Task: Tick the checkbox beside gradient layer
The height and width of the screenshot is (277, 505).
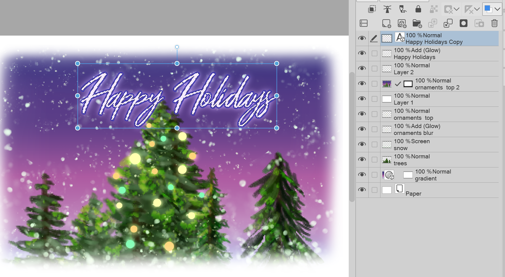Action: click(x=374, y=175)
